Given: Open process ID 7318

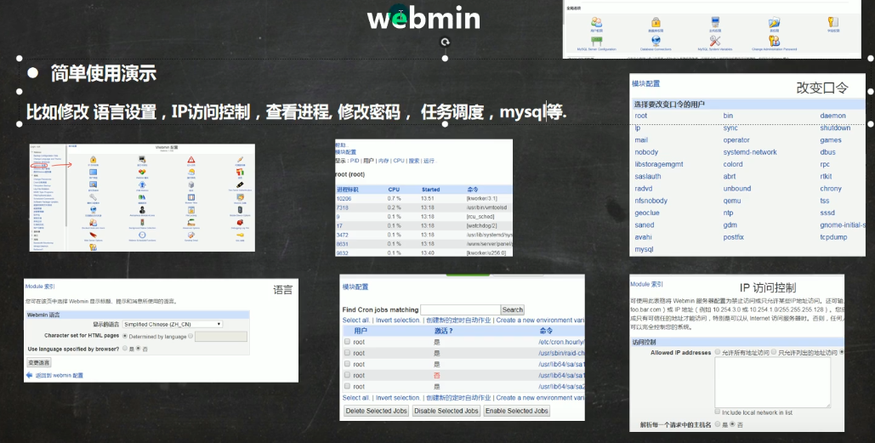Looking at the screenshot, I should [342, 207].
